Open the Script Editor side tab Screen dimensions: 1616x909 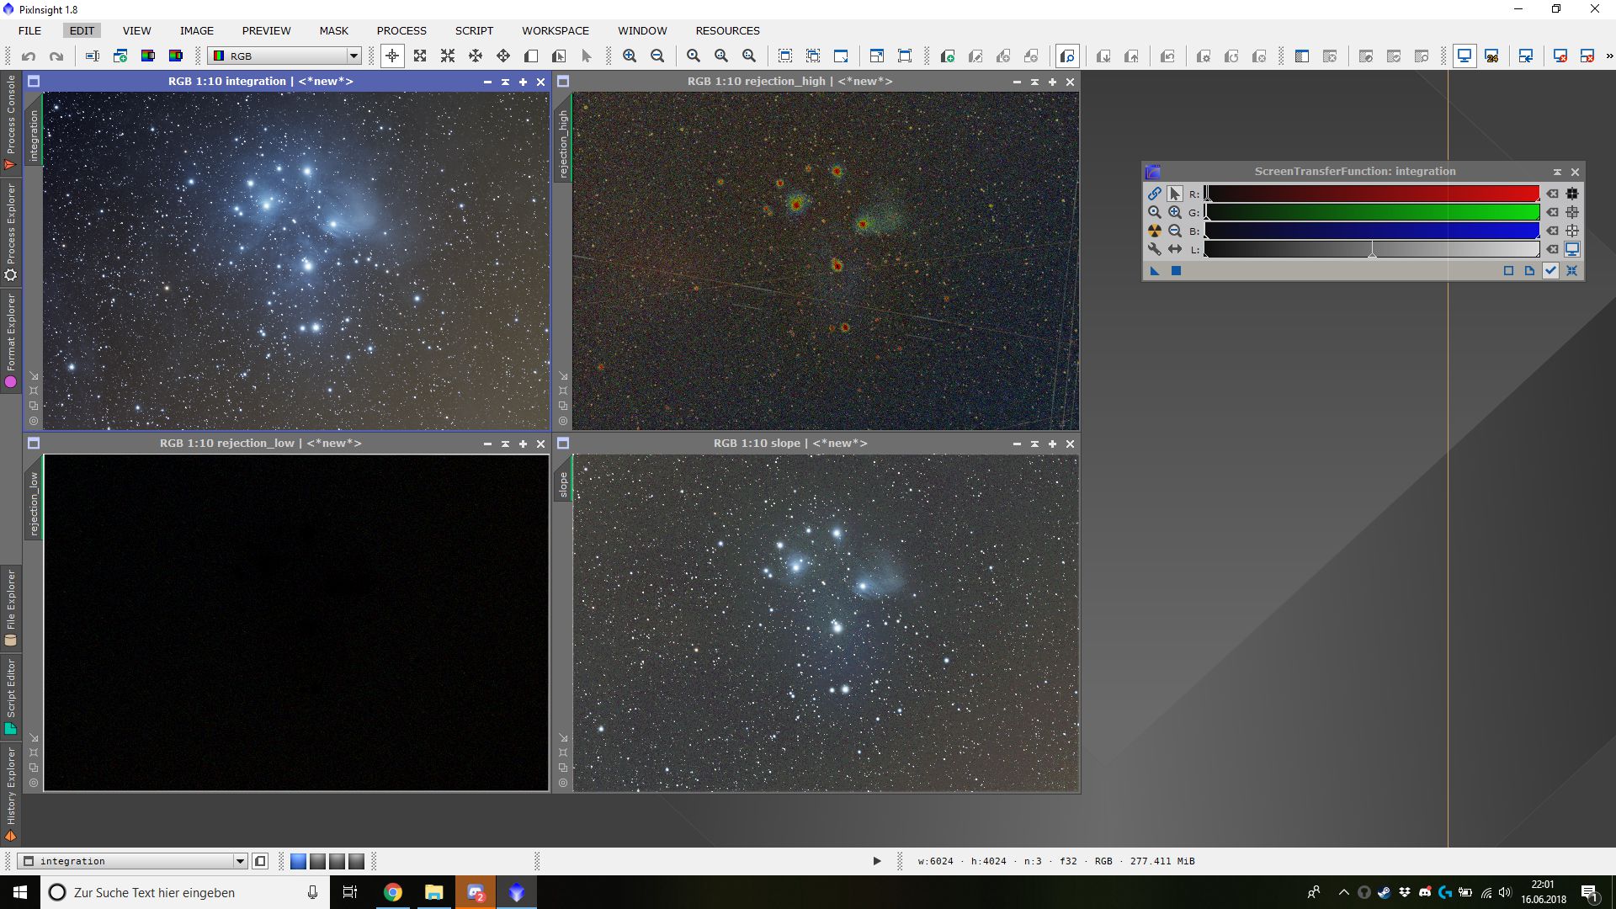[x=11, y=697]
